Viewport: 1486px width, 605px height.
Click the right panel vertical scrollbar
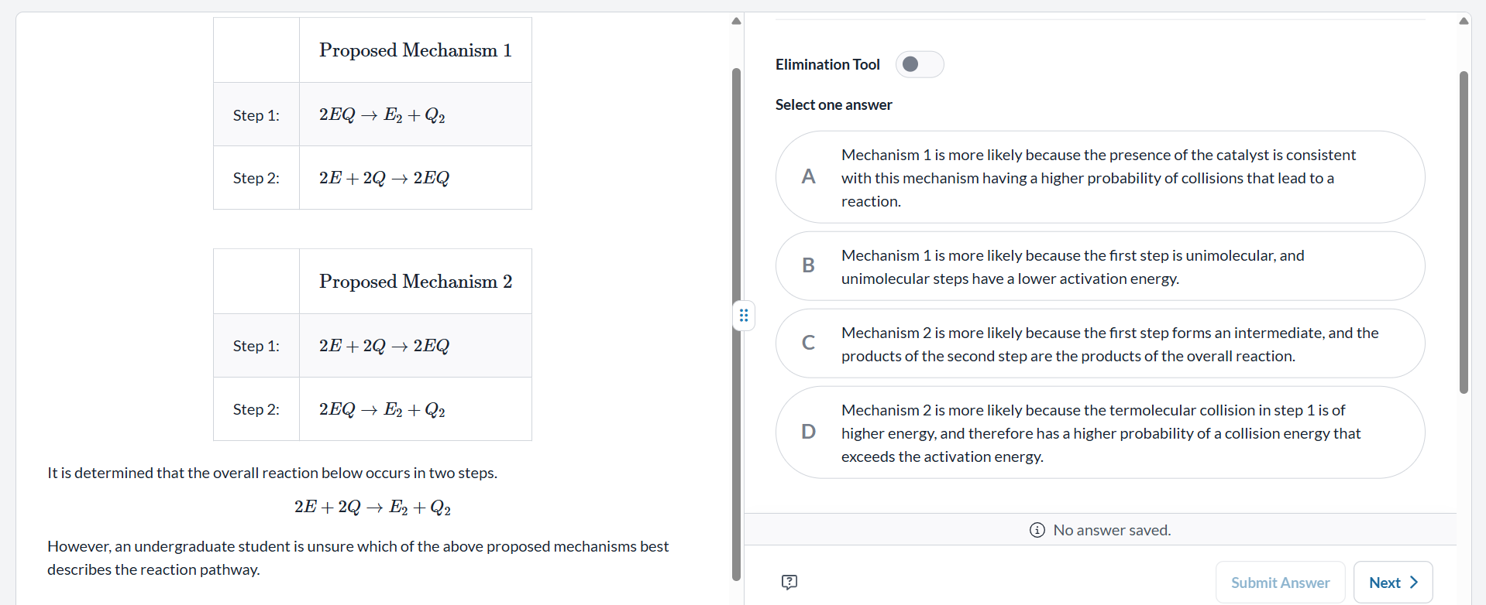click(x=1464, y=232)
